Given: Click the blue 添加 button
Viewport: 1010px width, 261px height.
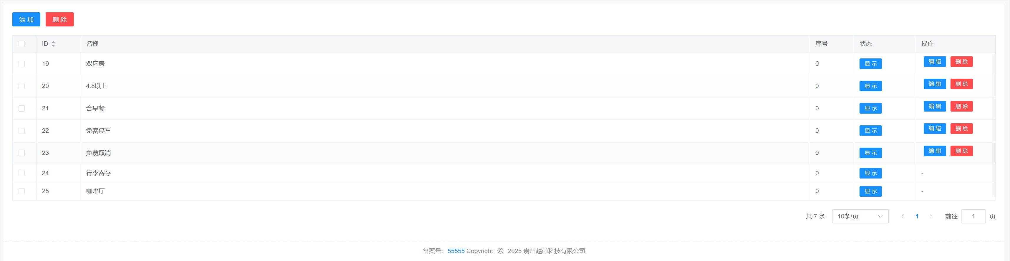Looking at the screenshot, I should (26, 20).
